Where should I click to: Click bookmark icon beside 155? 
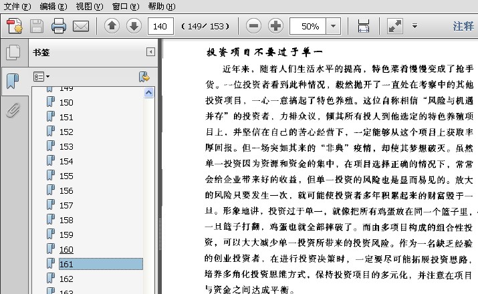pyautogui.click(x=51, y=175)
